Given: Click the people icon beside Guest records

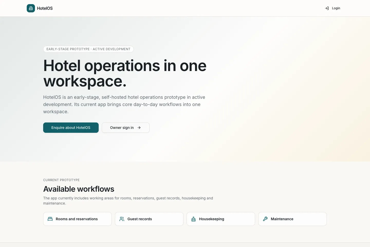Looking at the screenshot, I should (122, 219).
